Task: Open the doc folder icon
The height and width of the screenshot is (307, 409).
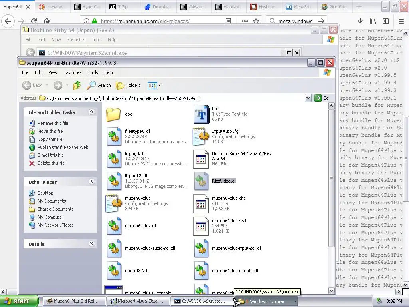Action: click(114, 114)
